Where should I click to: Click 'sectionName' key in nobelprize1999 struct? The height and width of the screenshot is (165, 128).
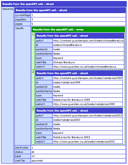pos(44,91)
